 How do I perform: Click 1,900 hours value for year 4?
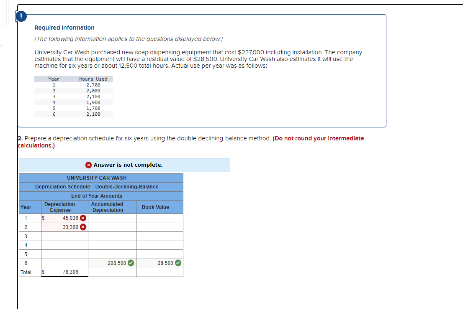tap(93, 102)
